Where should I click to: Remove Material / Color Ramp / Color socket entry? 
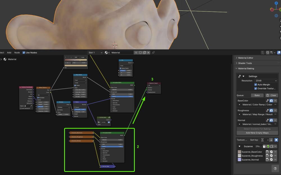(275, 104)
